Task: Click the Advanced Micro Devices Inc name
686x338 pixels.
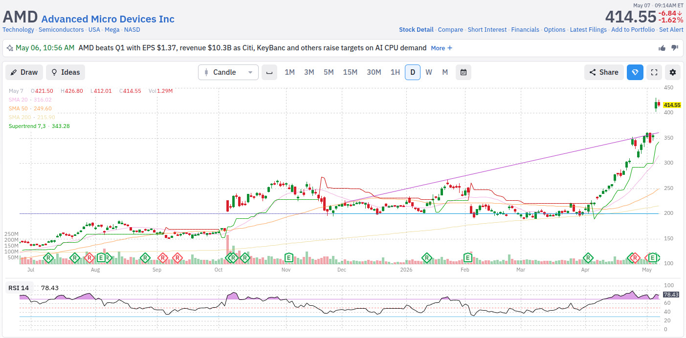Action: (108, 19)
